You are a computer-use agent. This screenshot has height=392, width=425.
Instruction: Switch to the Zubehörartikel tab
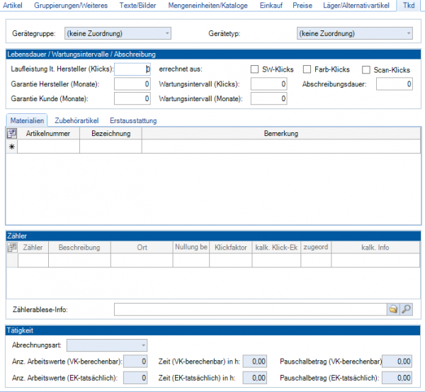pyautogui.click(x=76, y=120)
